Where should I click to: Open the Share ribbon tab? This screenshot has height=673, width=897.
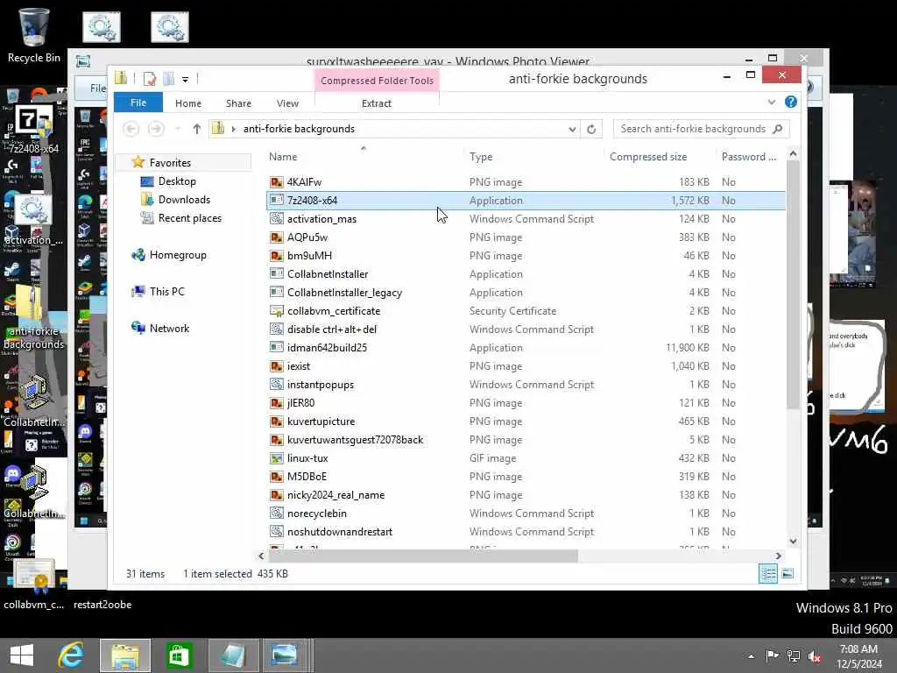pos(238,103)
